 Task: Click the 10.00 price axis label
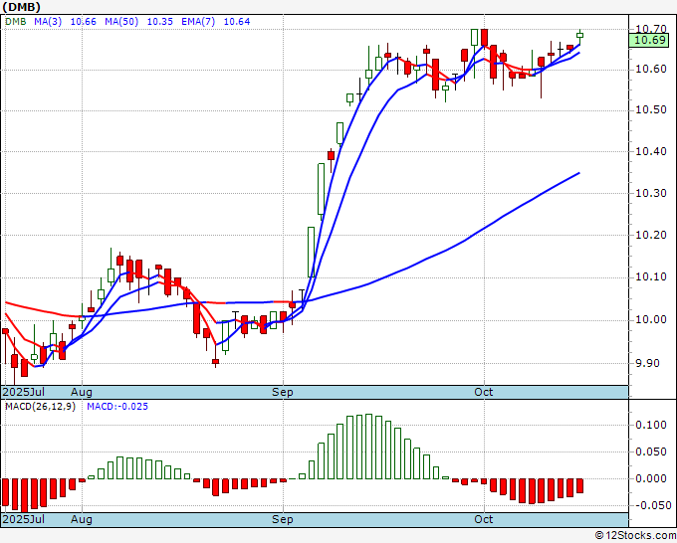pyautogui.click(x=651, y=319)
